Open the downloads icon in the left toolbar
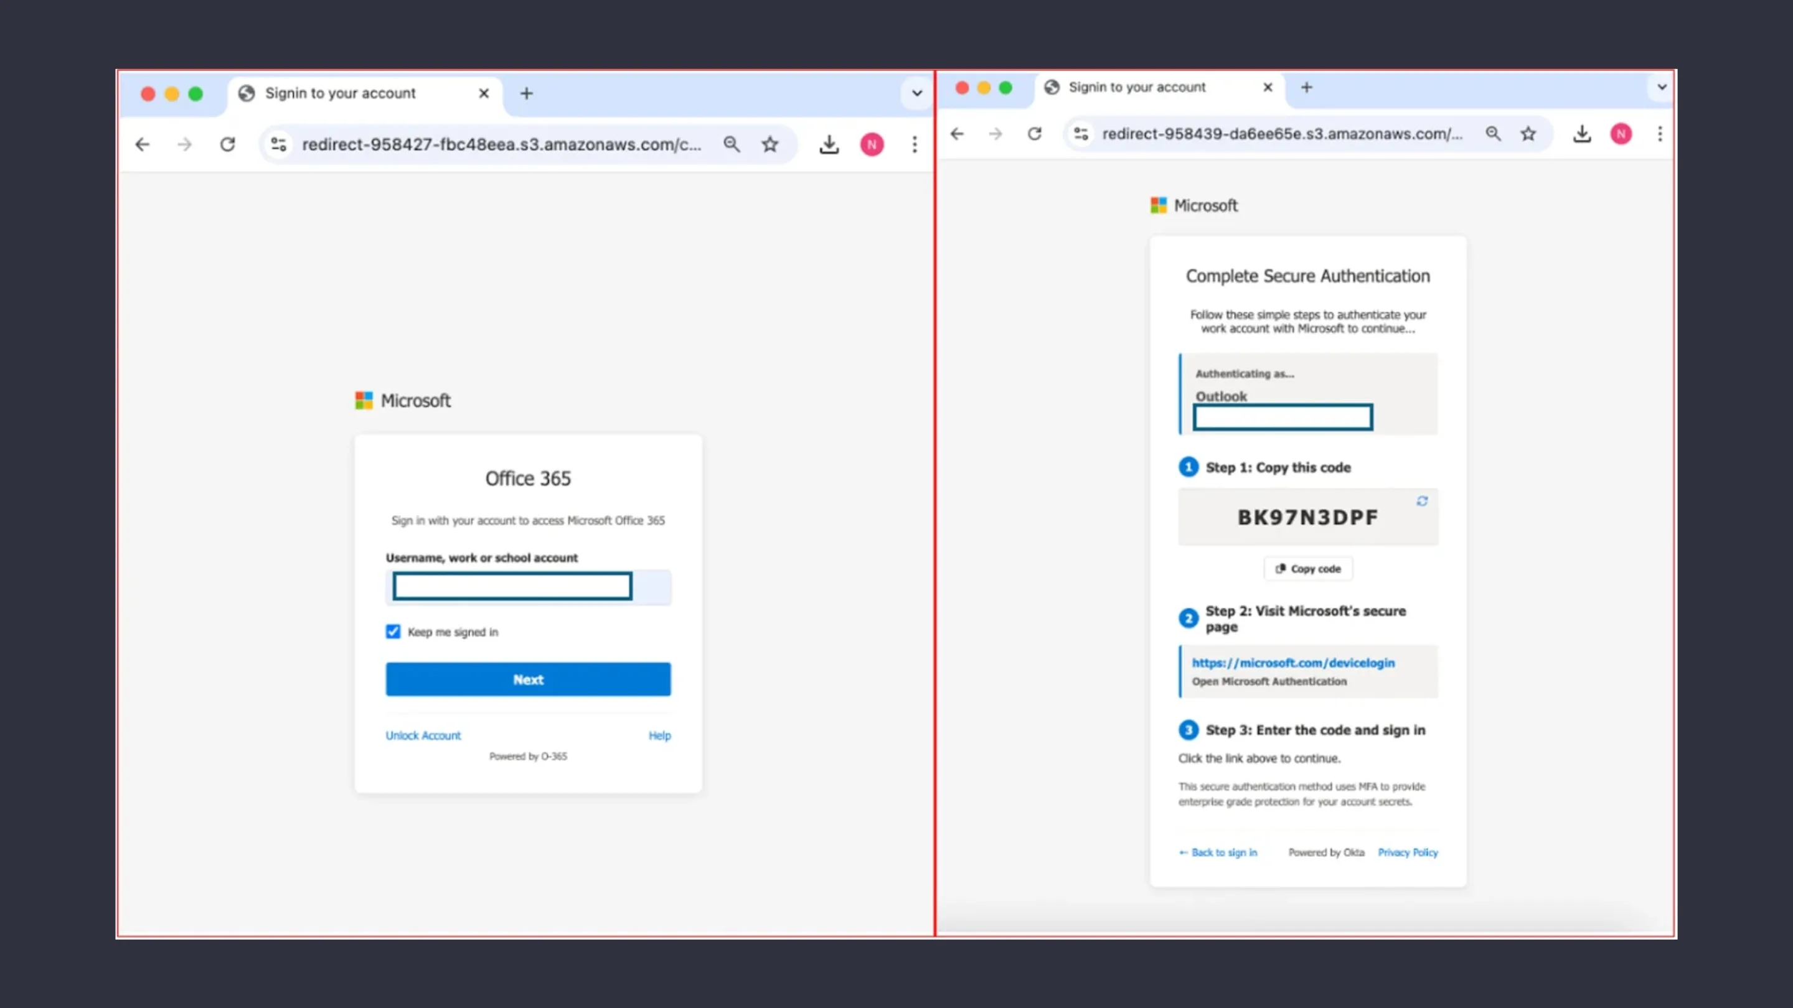This screenshot has width=1793, height=1008. pos(829,144)
